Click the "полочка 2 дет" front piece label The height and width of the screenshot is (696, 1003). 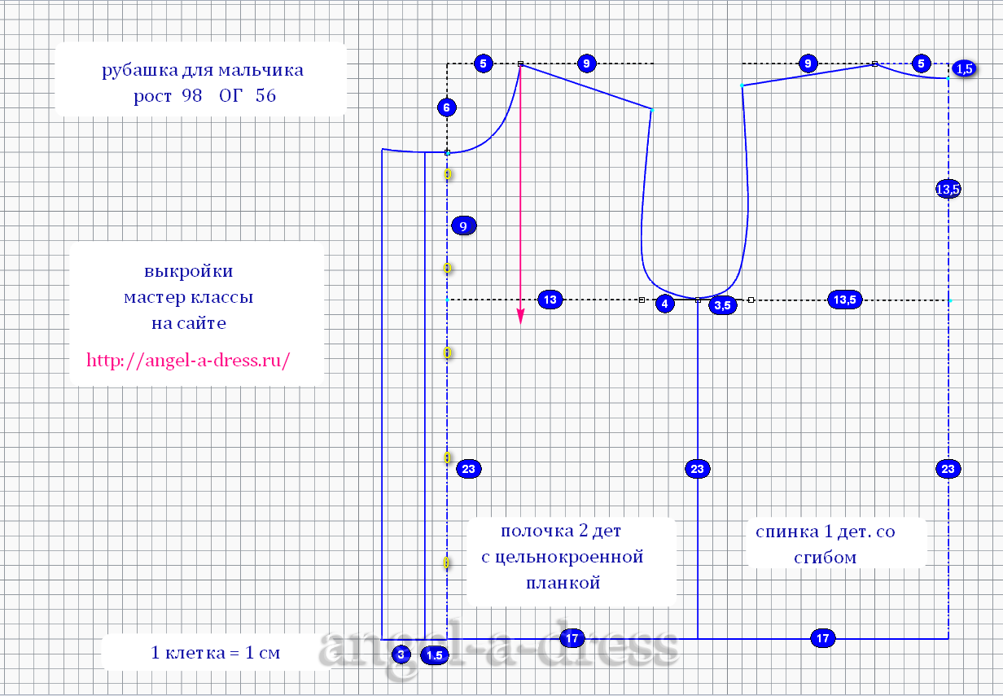point(561,531)
